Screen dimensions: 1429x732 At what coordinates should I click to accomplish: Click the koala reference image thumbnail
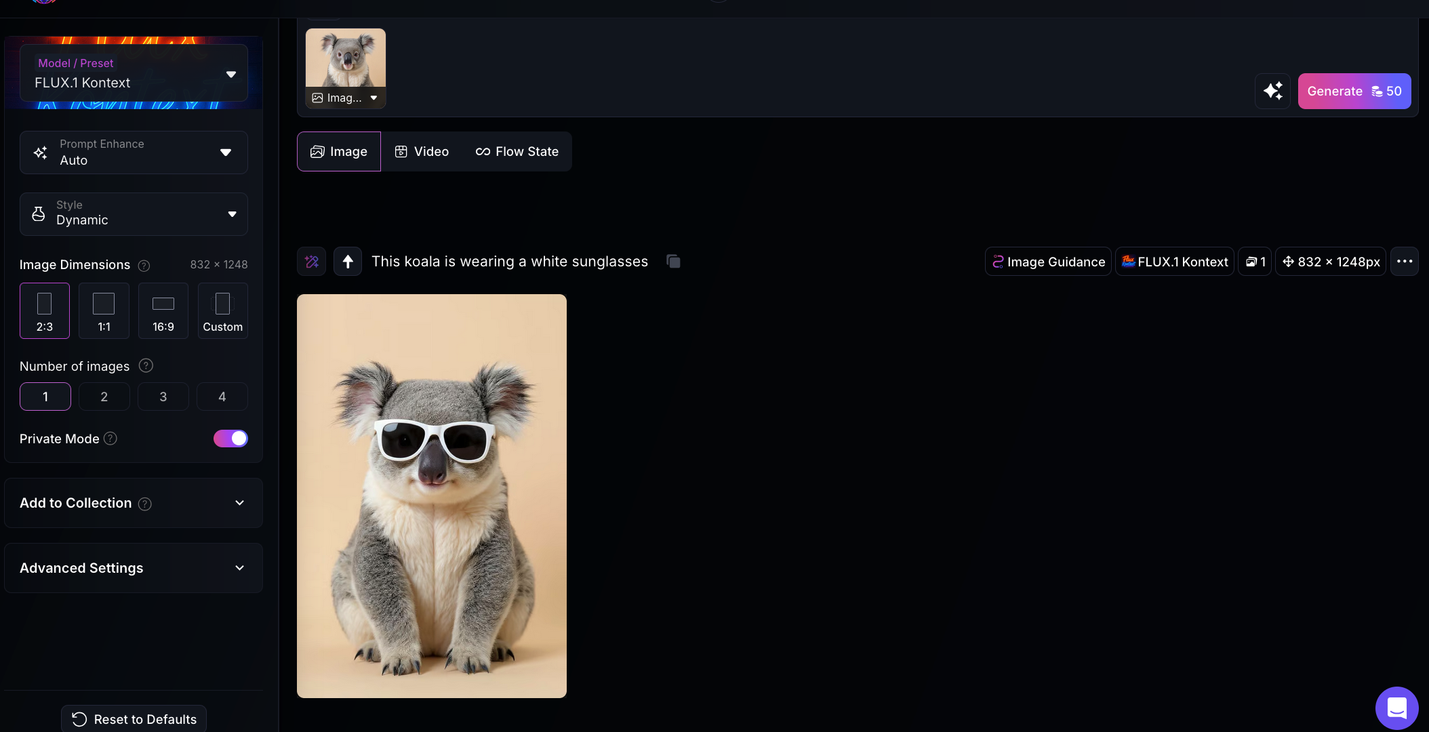pos(346,58)
